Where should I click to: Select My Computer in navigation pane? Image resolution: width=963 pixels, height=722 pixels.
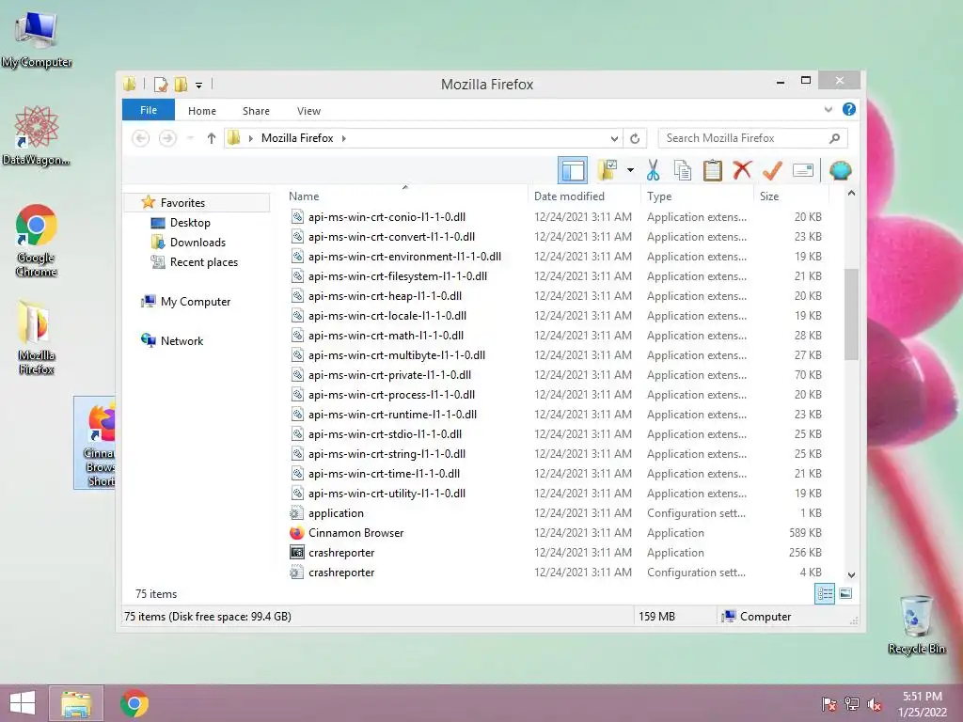pos(196,302)
